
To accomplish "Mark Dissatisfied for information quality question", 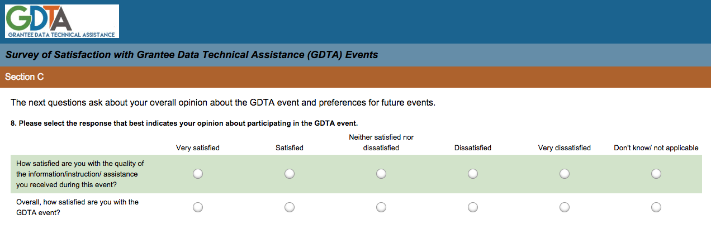I will click(x=473, y=174).
